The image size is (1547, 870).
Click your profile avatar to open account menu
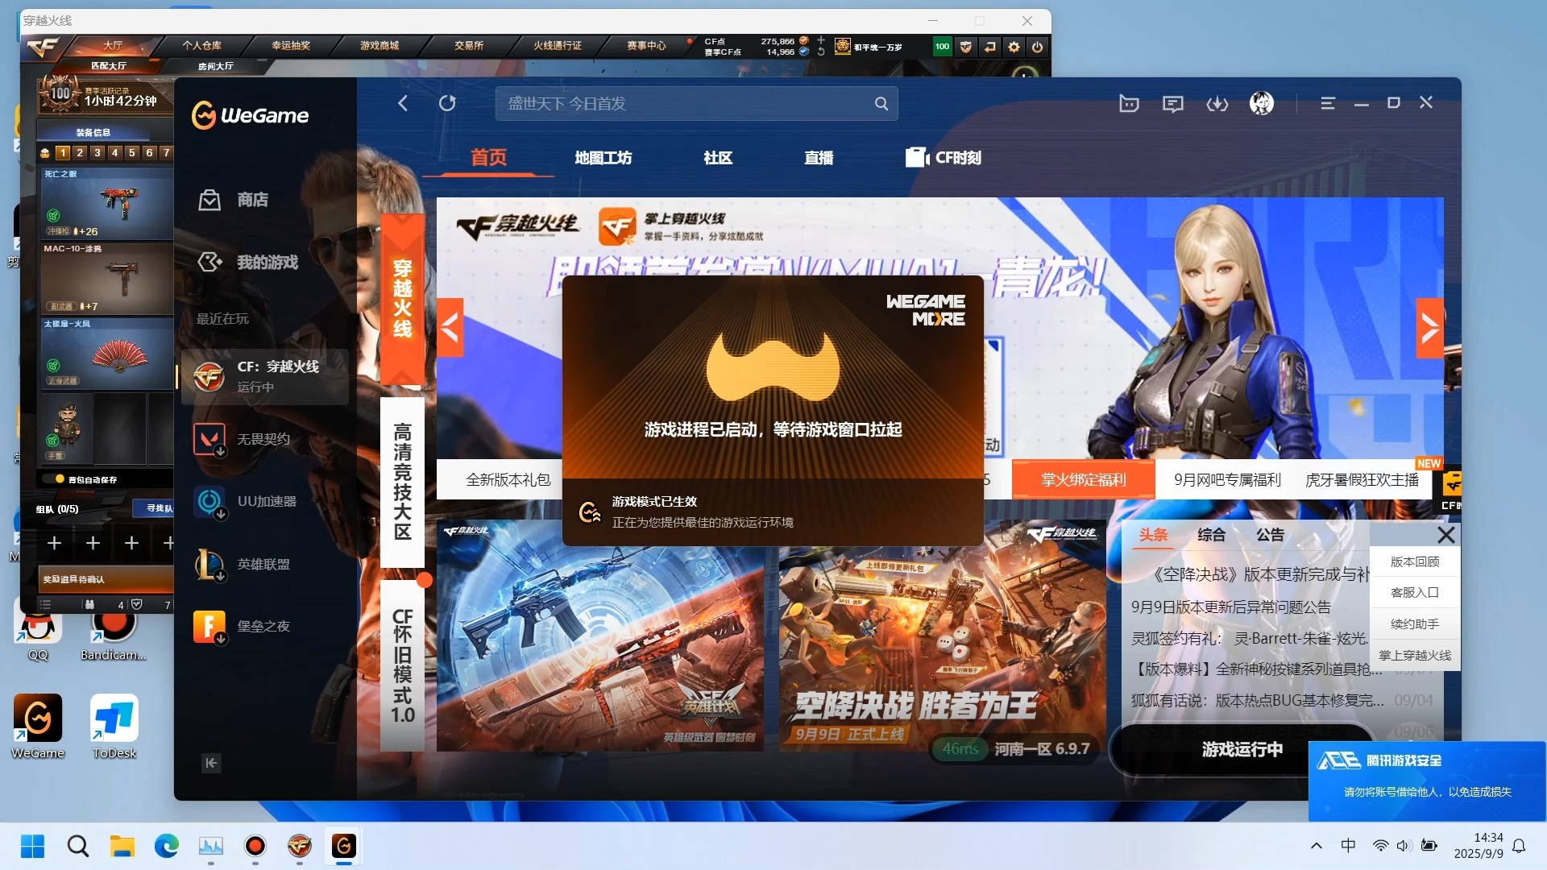[1261, 103]
